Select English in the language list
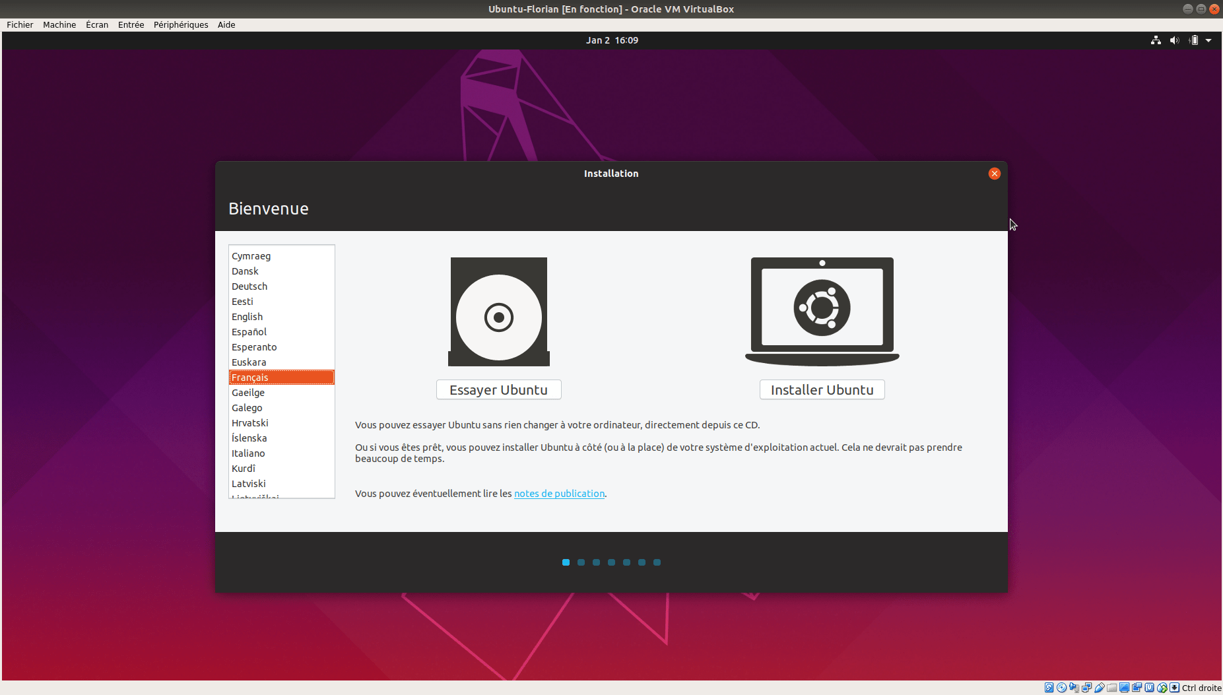 click(247, 317)
